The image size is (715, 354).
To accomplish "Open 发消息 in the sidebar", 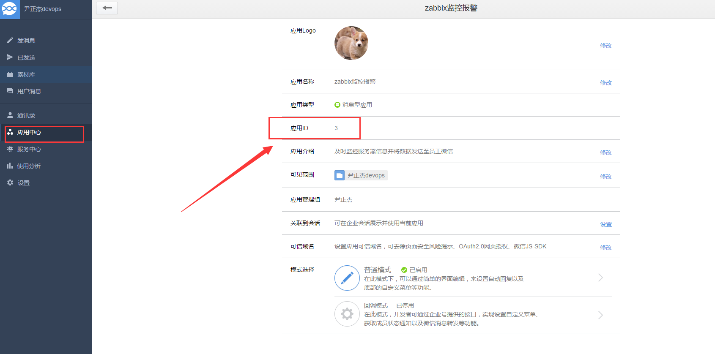I will 46,41.
